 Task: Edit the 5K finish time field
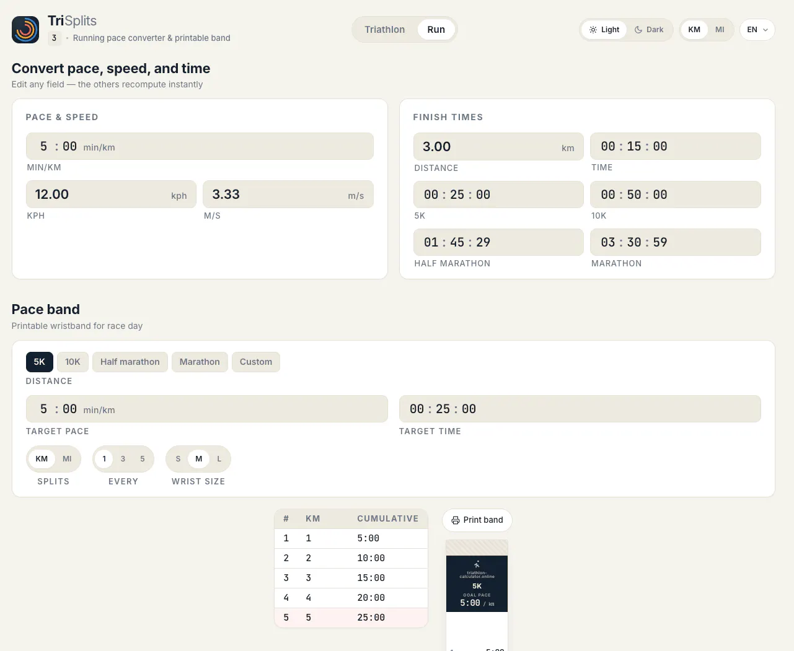pos(498,194)
